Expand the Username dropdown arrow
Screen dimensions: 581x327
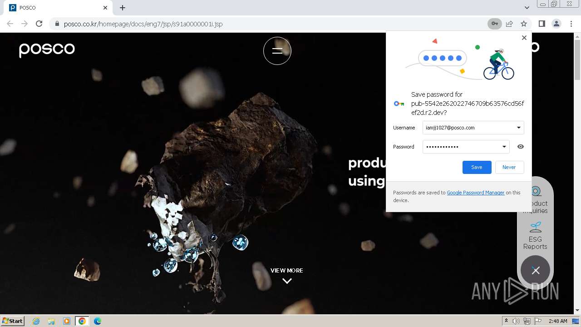pyautogui.click(x=518, y=128)
